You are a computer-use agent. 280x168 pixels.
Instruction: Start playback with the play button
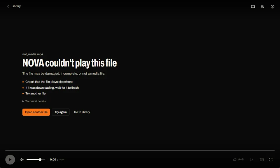(x=10, y=160)
